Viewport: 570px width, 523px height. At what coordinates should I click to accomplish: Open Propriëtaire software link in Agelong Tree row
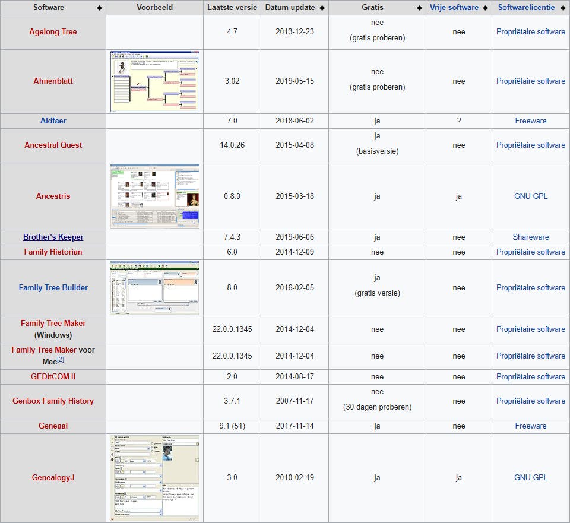pos(531,31)
